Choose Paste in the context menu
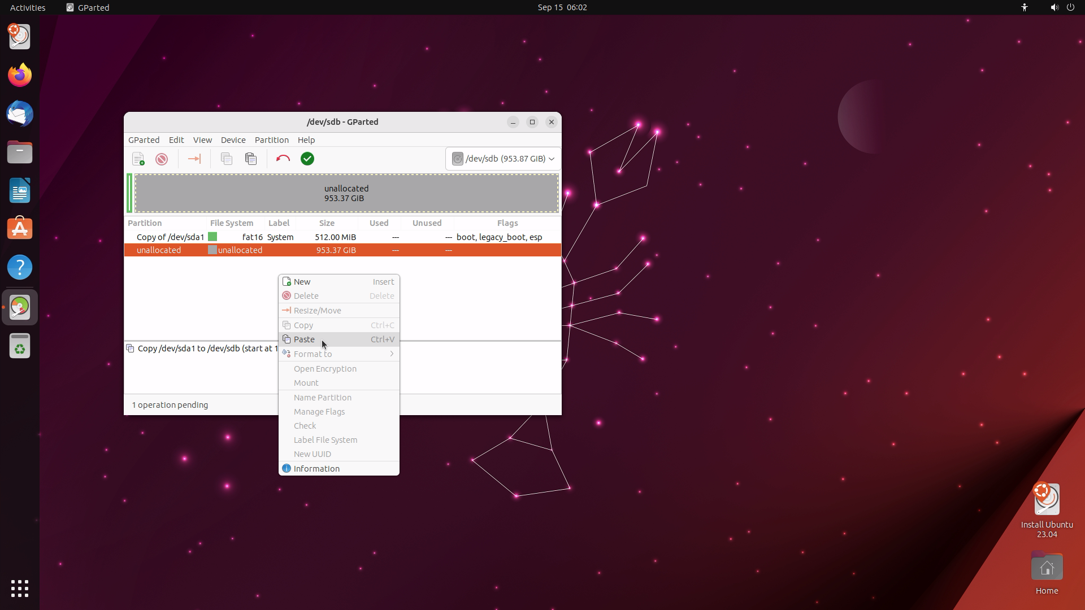 (x=339, y=339)
